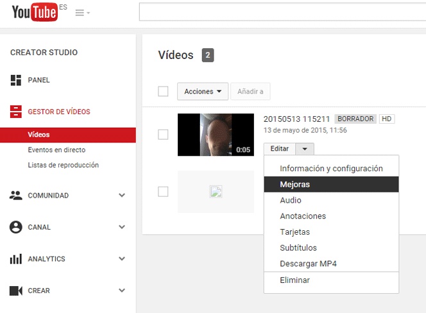Open the 0:05 video thumbnail
The image size is (426, 313).
pos(216,135)
